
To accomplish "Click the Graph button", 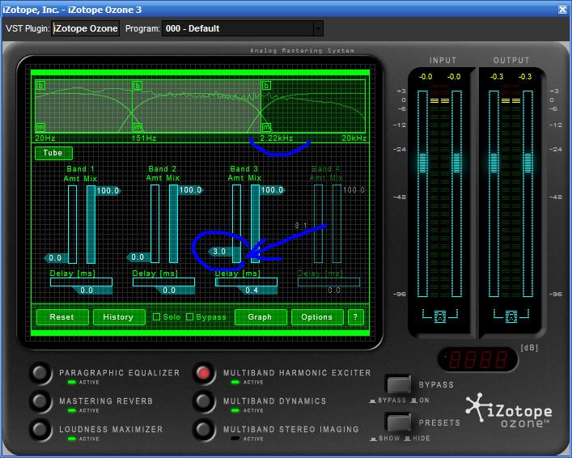I will click(260, 316).
